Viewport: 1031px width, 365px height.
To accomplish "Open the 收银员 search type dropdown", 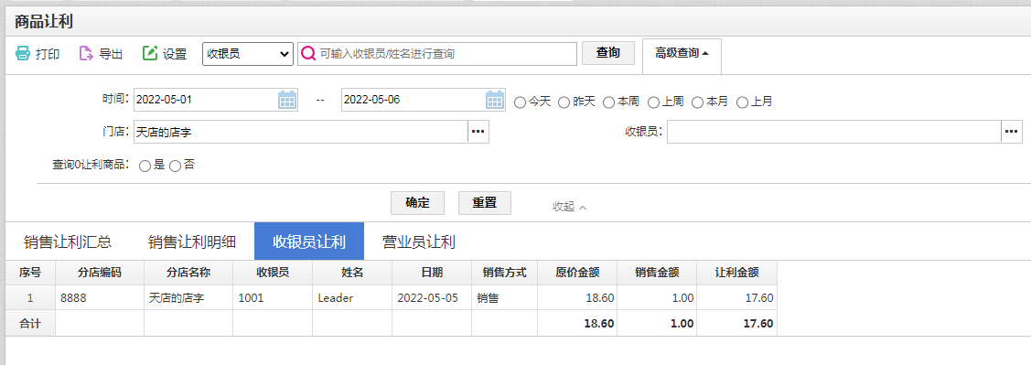I will coord(248,53).
